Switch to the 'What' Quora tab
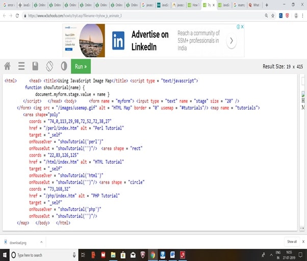 click(x=254, y=5)
